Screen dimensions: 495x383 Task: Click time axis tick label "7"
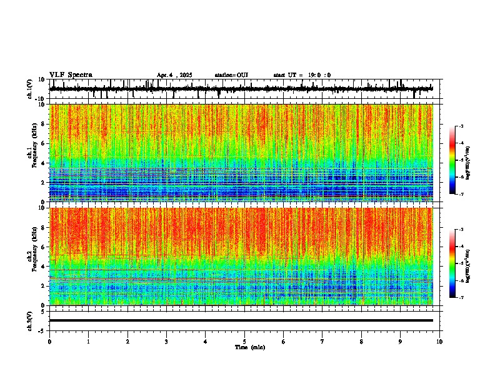322,342
